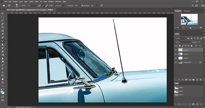Open the Plugins menu

51,2
